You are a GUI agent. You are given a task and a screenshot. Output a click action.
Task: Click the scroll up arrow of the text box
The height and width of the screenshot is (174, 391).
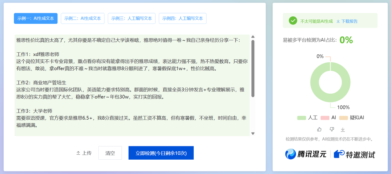coord(253,37)
